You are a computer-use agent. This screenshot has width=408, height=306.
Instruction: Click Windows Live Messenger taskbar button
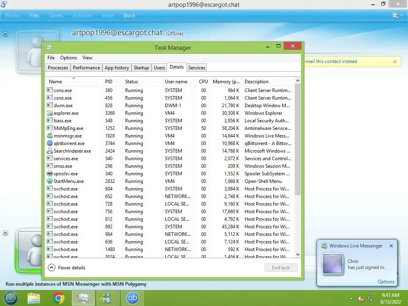(x=106, y=298)
